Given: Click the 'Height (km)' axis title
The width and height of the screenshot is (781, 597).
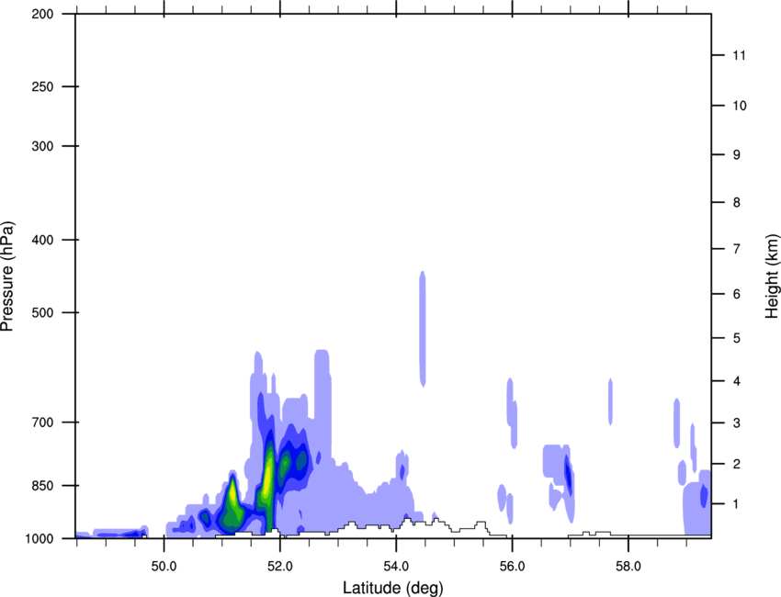Looking at the screenshot, I should point(772,276).
